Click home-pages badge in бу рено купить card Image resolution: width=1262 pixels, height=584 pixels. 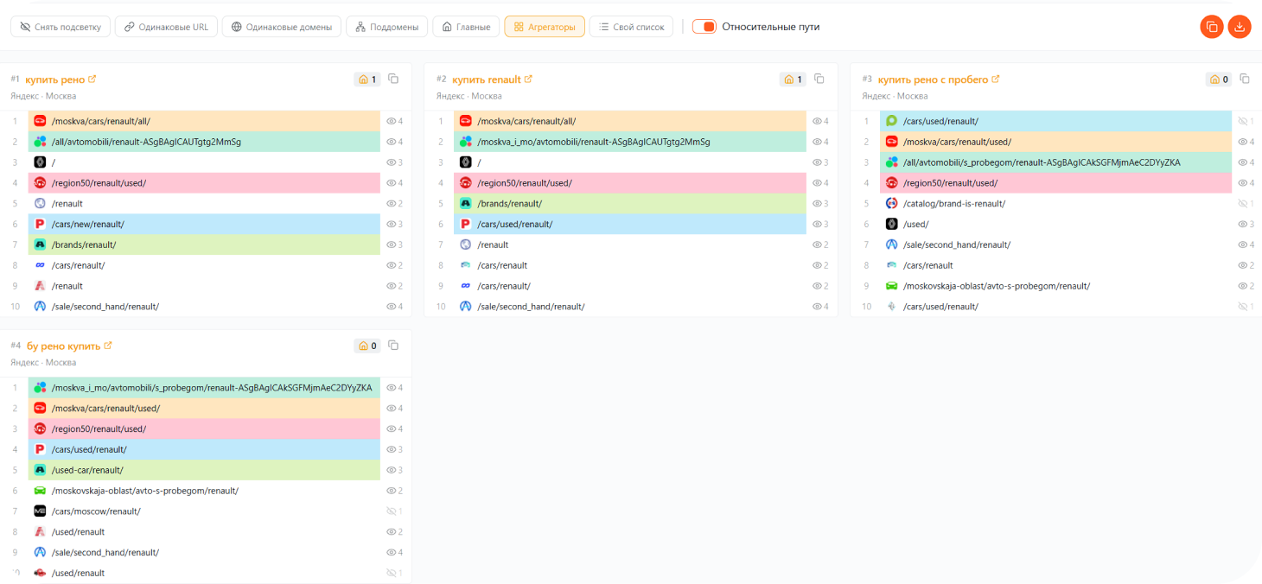click(367, 346)
